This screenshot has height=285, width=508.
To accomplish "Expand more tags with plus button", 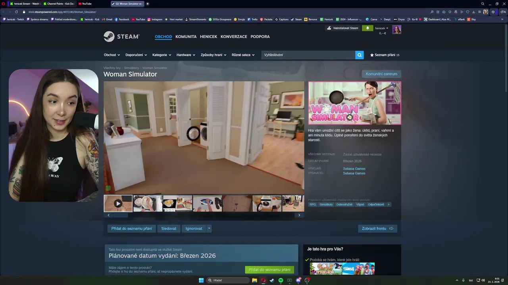I will (x=389, y=205).
